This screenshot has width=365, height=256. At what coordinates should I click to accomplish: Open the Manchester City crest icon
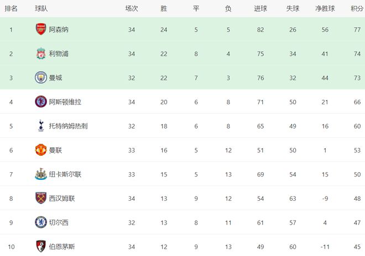41,78
